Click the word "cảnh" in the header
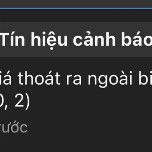Screen dimensions: 152x152 [x=94, y=39]
